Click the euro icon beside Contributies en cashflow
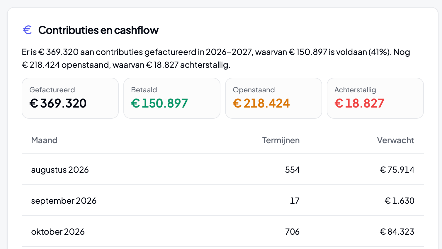Image resolution: width=442 pixels, height=249 pixels. (27, 30)
